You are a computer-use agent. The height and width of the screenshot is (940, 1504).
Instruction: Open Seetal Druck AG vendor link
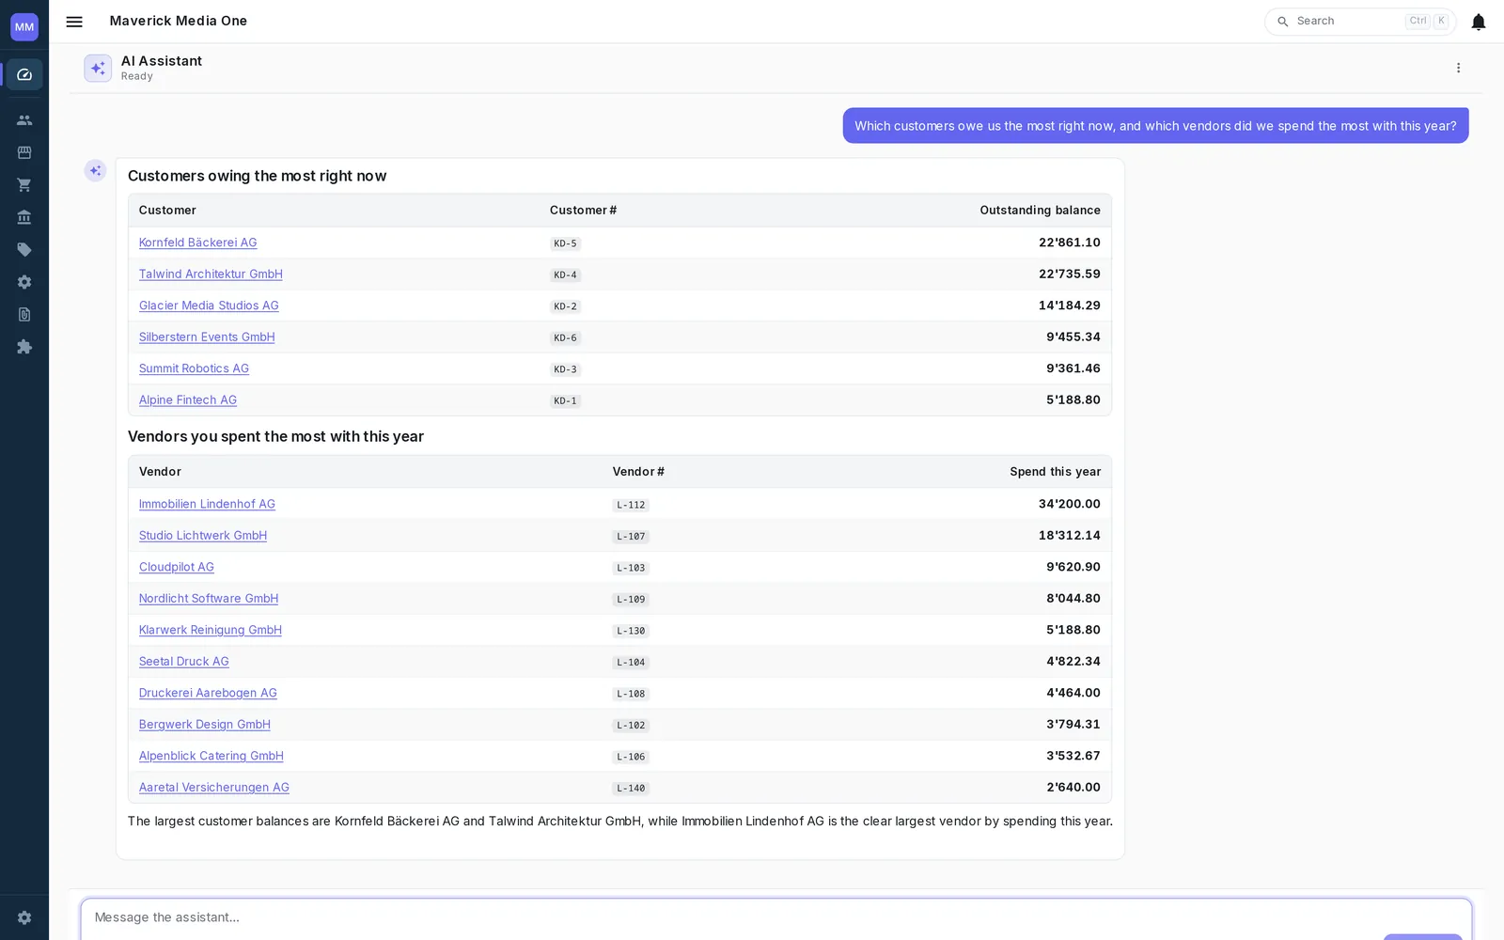pos(184,662)
